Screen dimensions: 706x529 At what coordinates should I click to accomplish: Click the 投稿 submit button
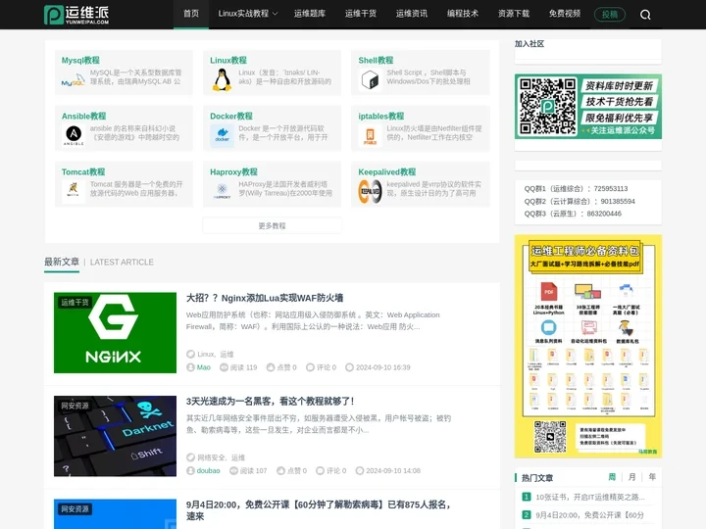pyautogui.click(x=610, y=15)
